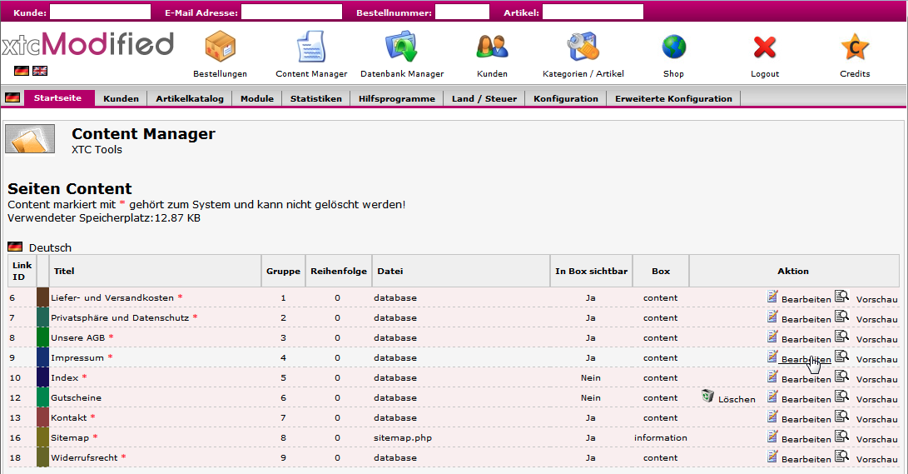Screen dimensions: 908x474
Task: Click the 'Widerrufsrecht' title text
Action: (84, 458)
